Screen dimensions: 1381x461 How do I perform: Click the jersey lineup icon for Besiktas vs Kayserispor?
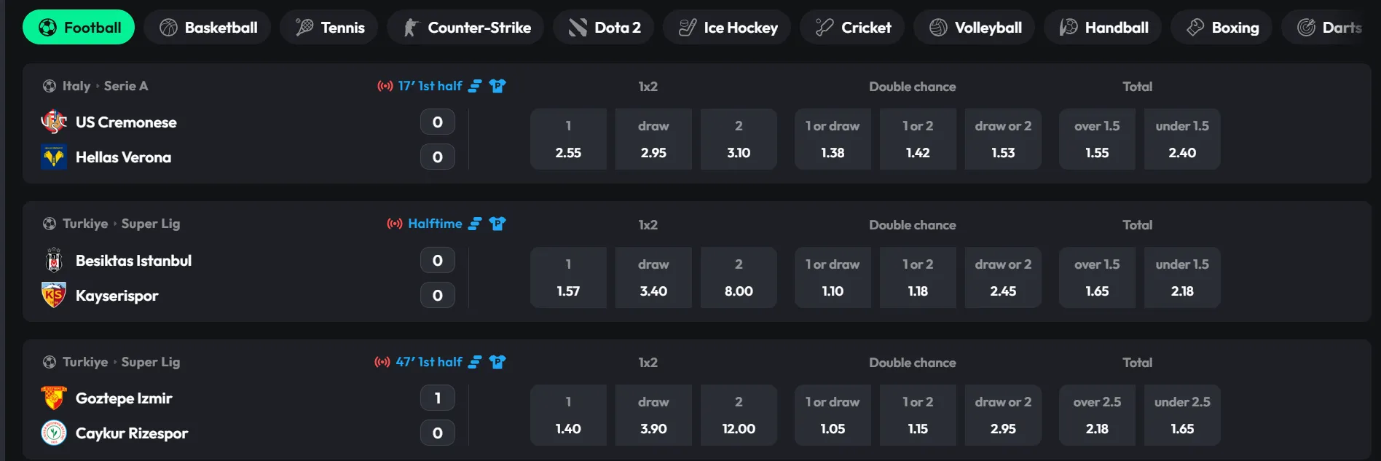pyautogui.click(x=497, y=224)
